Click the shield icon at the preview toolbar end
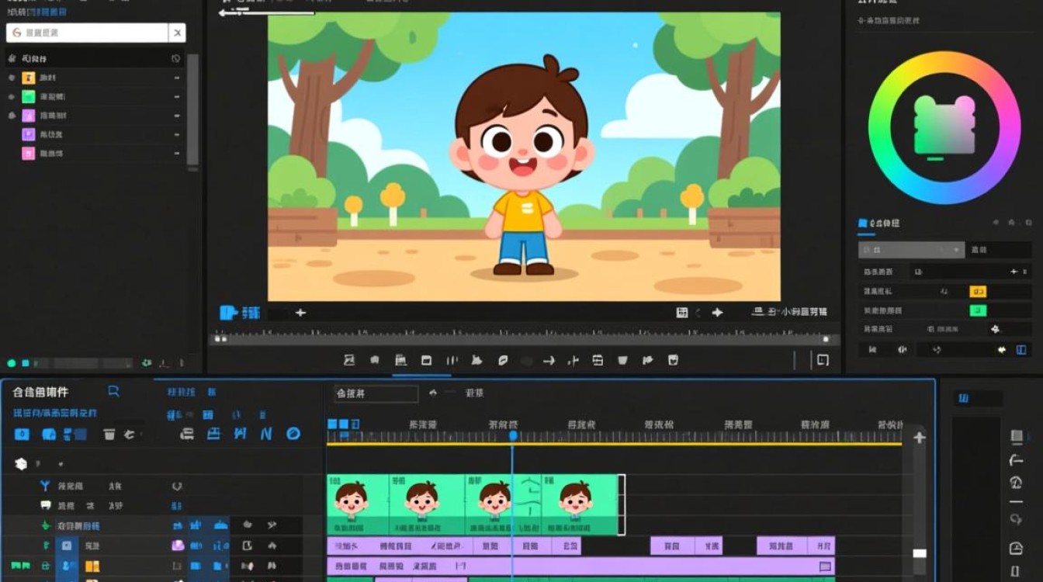1043x582 pixels. (x=673, y=360)
